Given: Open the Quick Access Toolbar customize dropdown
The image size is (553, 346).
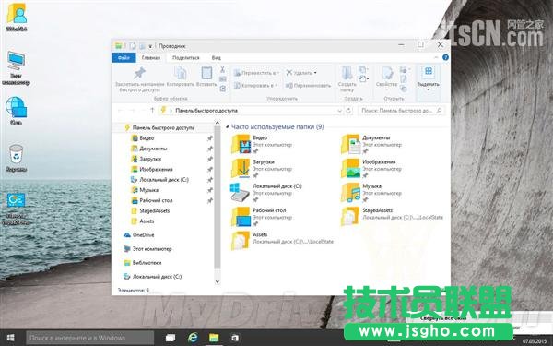Looking at the screenshot, I should [x=150, y=46].
